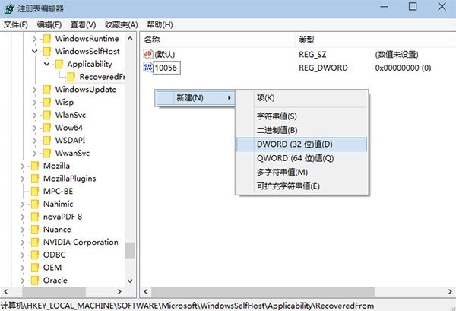
Task: Click the Registry Editor app icon in title bar
Action: pyautogui.click(x=8, y=8)
